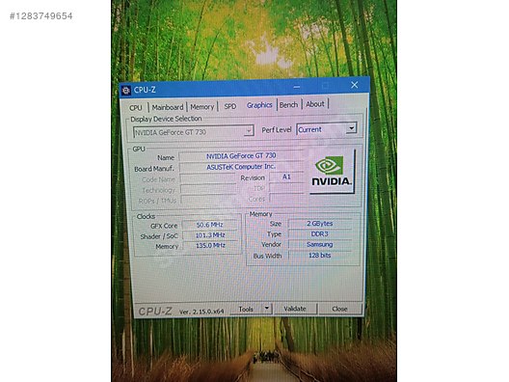Click the CPU-Z title bar icon
The width and height of the screenshot is (509, 382).
pyautogui.click(x=126, y=90)
